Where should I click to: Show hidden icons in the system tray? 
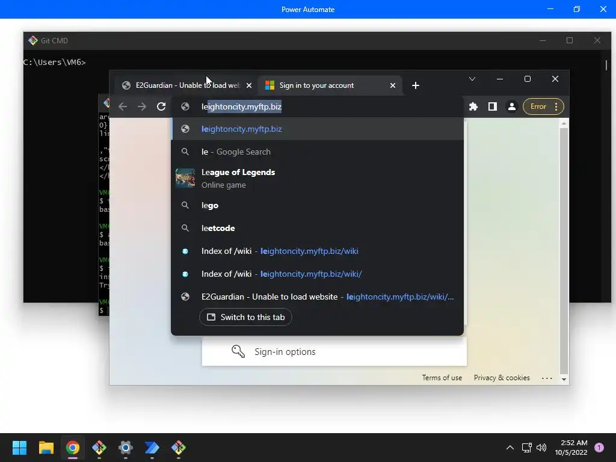coord(510,448)
